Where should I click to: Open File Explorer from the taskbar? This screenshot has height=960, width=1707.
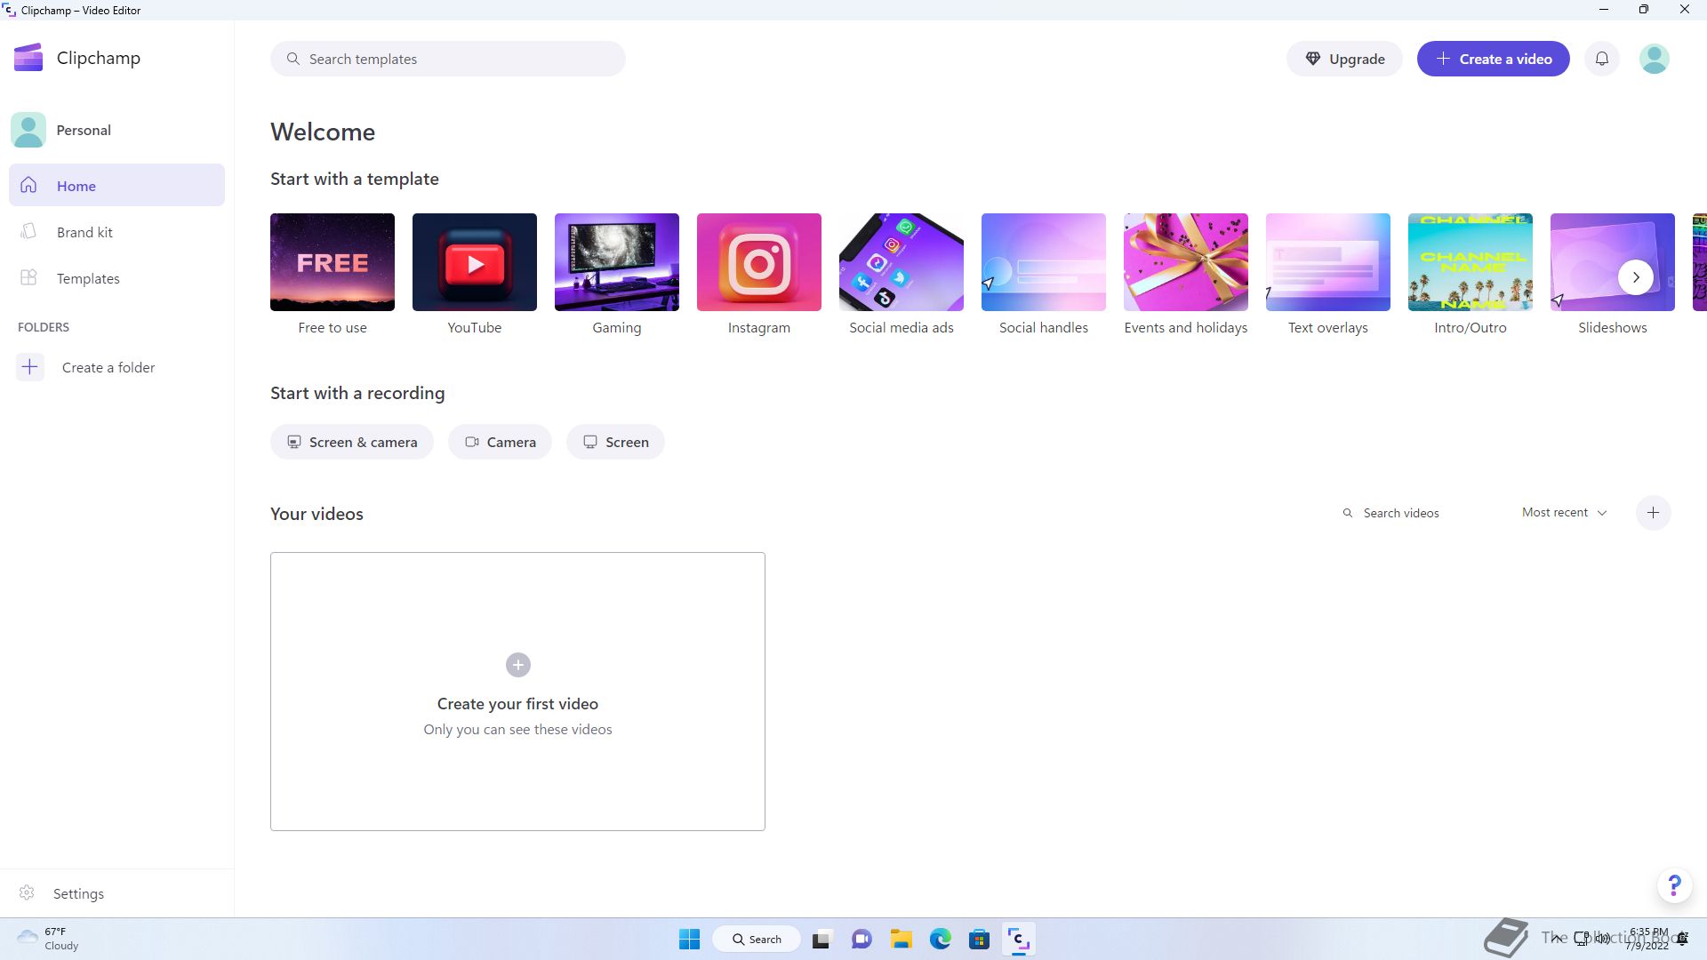[902, 939]
